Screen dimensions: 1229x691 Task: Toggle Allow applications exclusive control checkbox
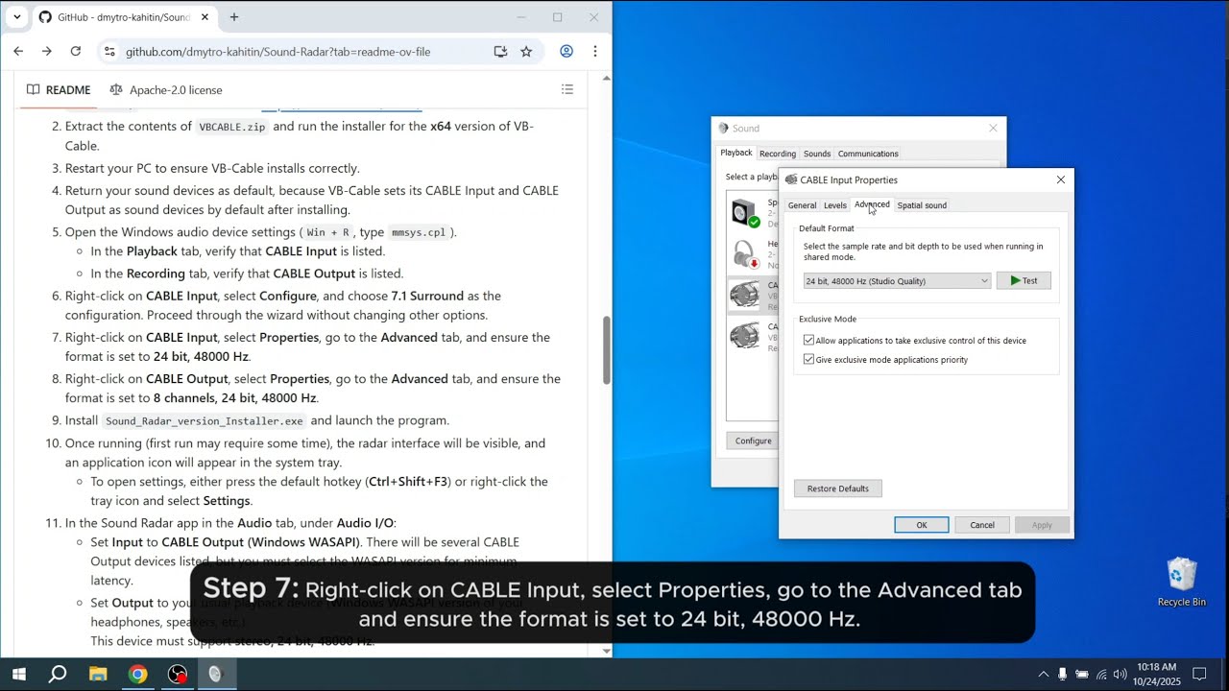808,341
